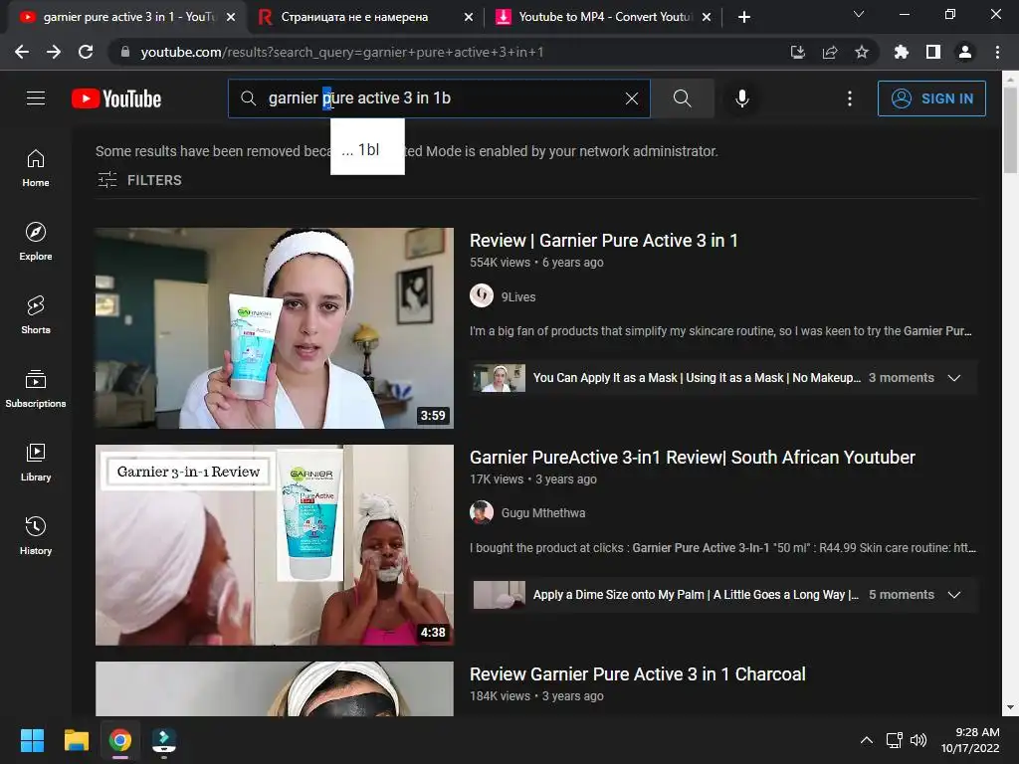Expand the 5 moments chevron
The width and height of the screenshot is (1019, 764).
tap(954, 595)
